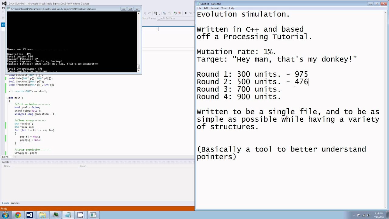
Task: Click 'int main()' in the code editor
Action: [16, 98]
